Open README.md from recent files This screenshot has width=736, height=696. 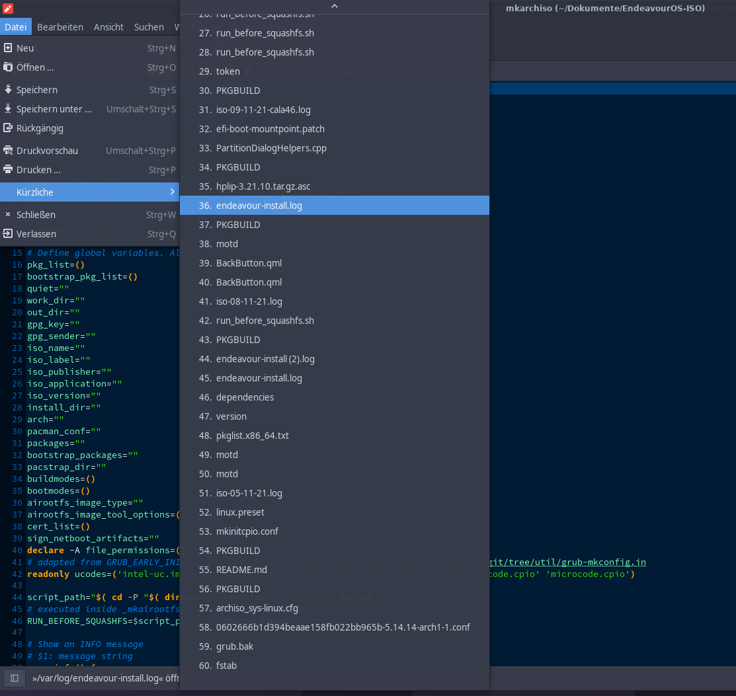[x=334, y=570]
